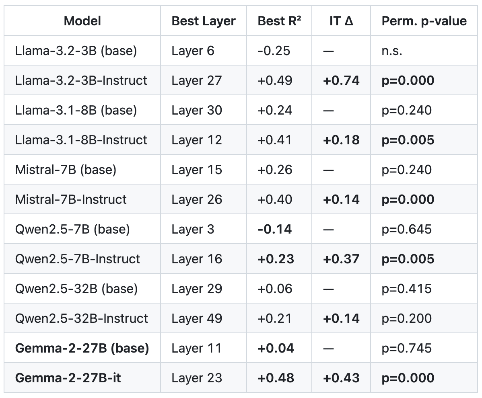Click the Best Layer column header
This screenshot has width=482, height=398.
pyautogui.click(x=204, y=21)
